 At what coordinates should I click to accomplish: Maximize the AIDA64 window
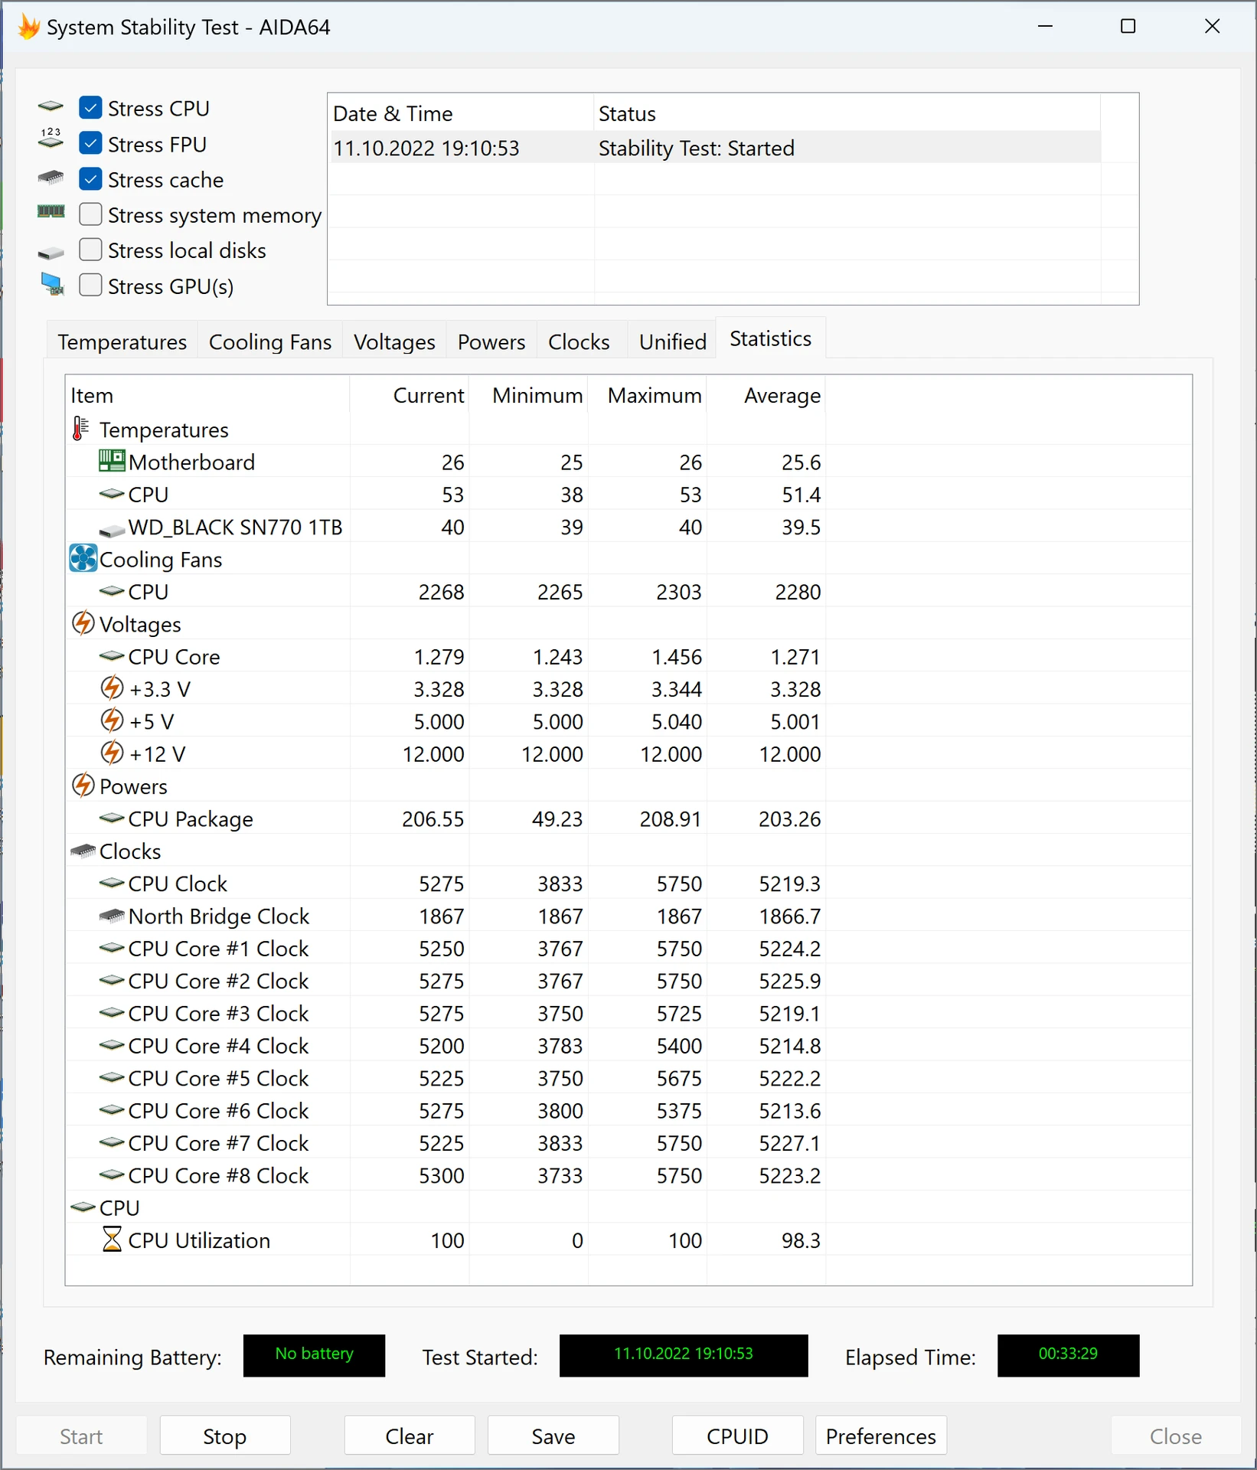pos(1128,26)
